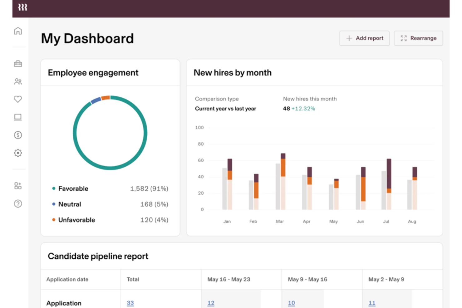Toggle the Unfavorable series in engagement chart
462x308 pixels.
click(x=76, y=220)
